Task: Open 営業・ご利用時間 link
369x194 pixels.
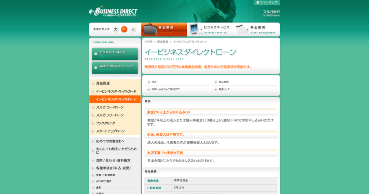Action: coord(115,175)
